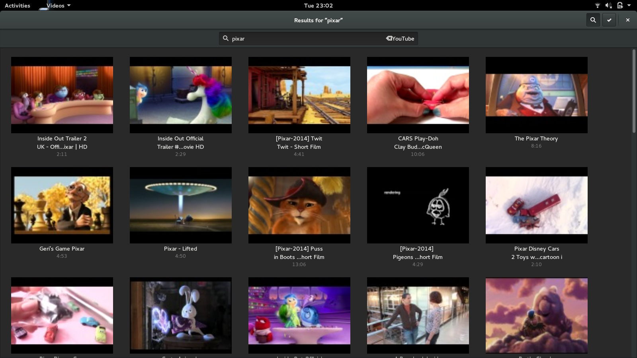This screenshot has height=358, width=637.
Task: Click the 8:16 duration label
Action: tap(536, 146)
